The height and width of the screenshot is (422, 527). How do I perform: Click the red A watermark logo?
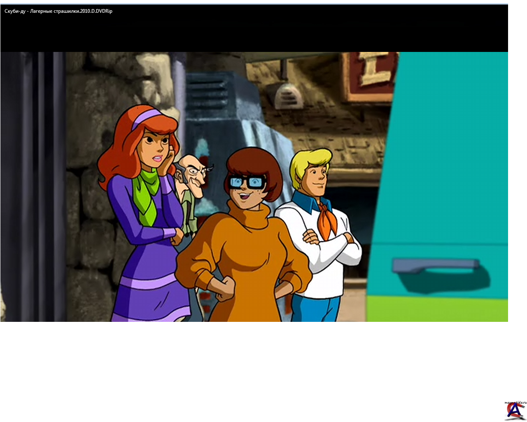[x=514, y=411]
